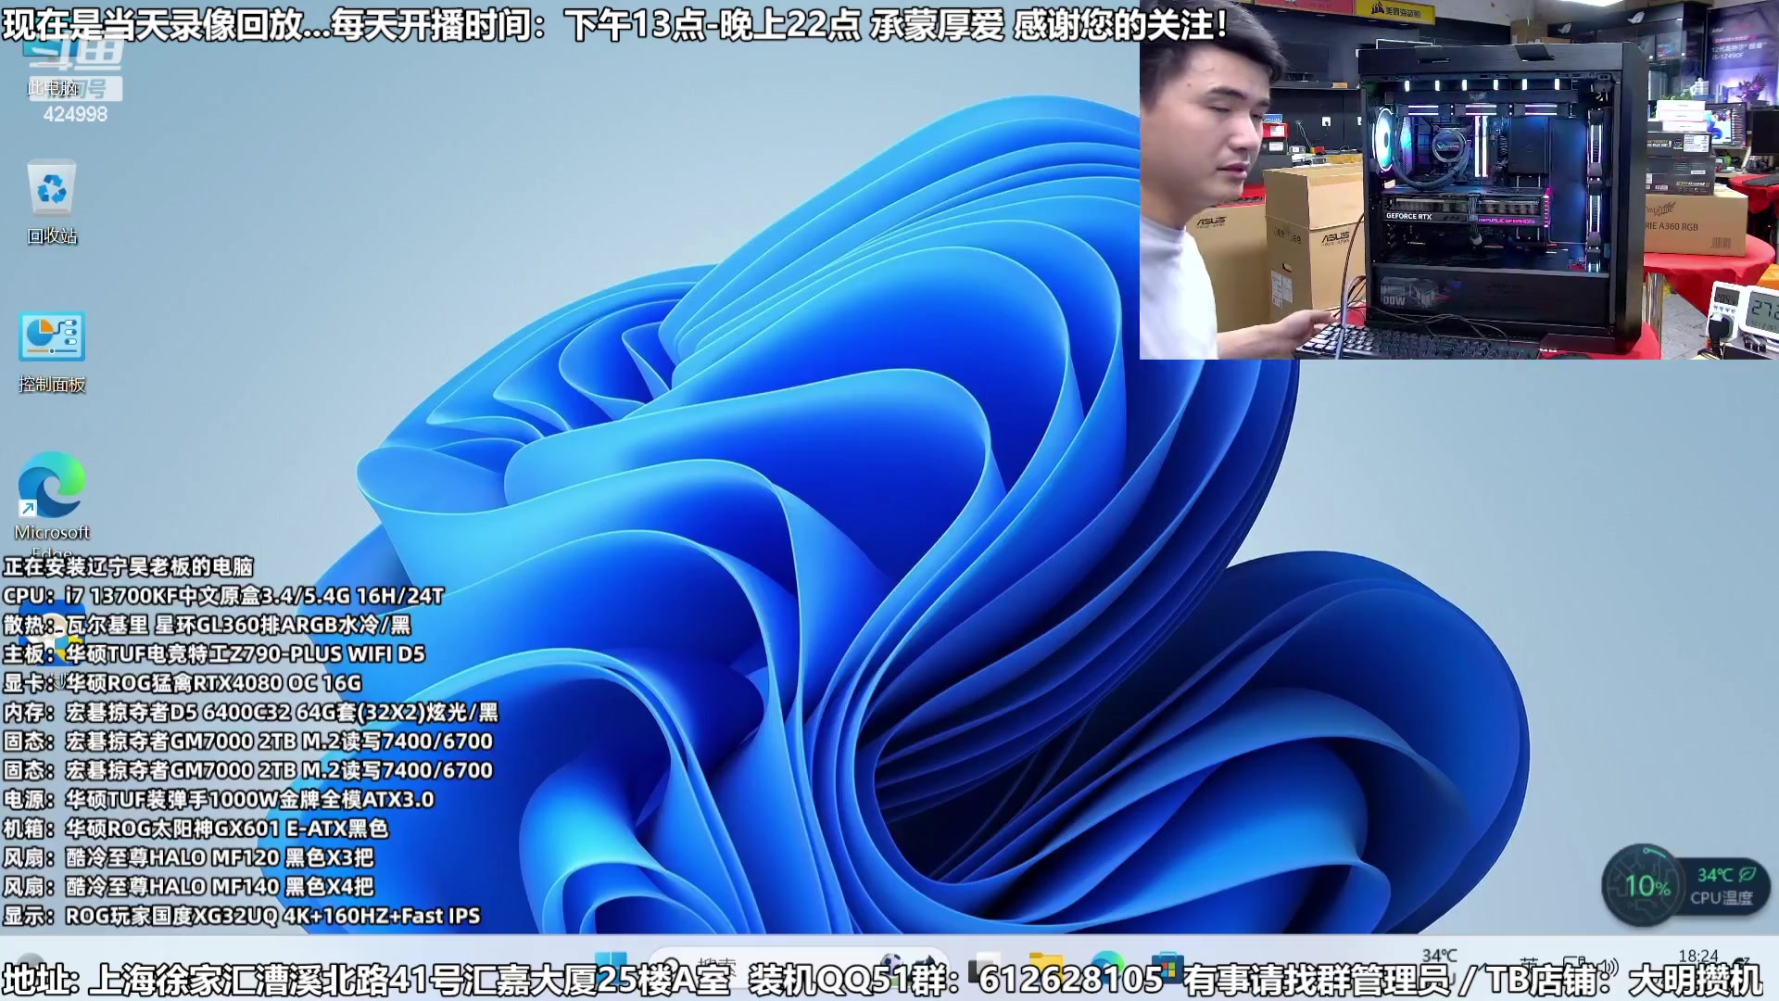Image resolution: width=1779 pixels, height=1001 pixels.
Task: Click the Windows Start button on taskbar
Action: coord(611,966)
